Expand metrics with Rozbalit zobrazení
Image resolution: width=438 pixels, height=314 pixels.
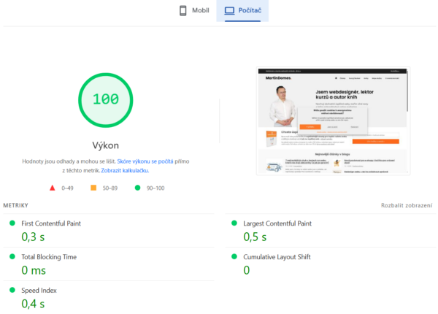407,205
